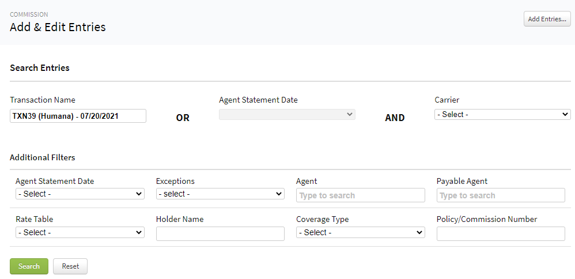Open the Coverage Type dropdown
This screenshot has height=279, width=575.
pos(360,232)
